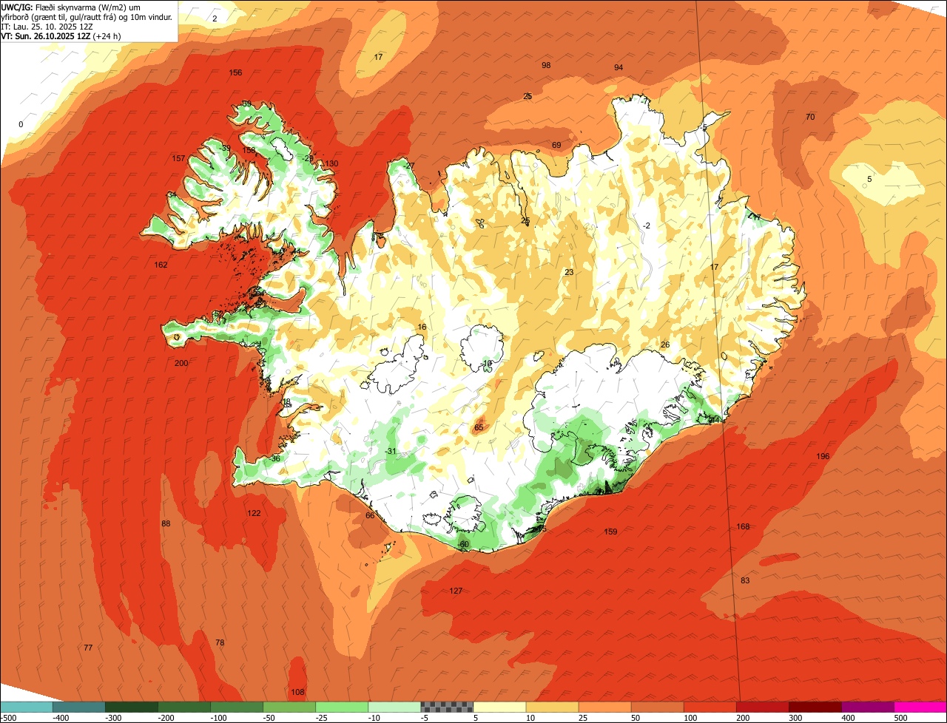
Task: Click the orange legend swatch between 25 and 50
Action: (x=604, y=707)
